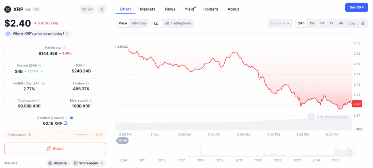This screenshot has width=373, height=168.
Task: Select the 1W time range
Action: click(312, 23)
